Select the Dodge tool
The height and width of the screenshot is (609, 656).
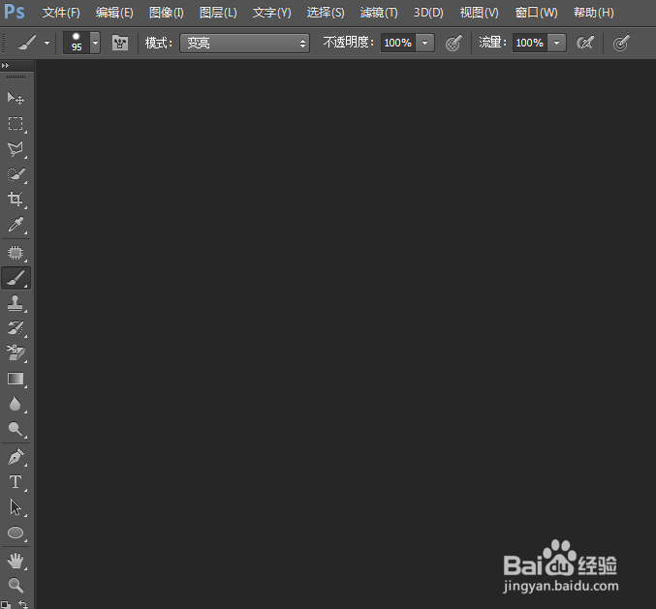16,429
